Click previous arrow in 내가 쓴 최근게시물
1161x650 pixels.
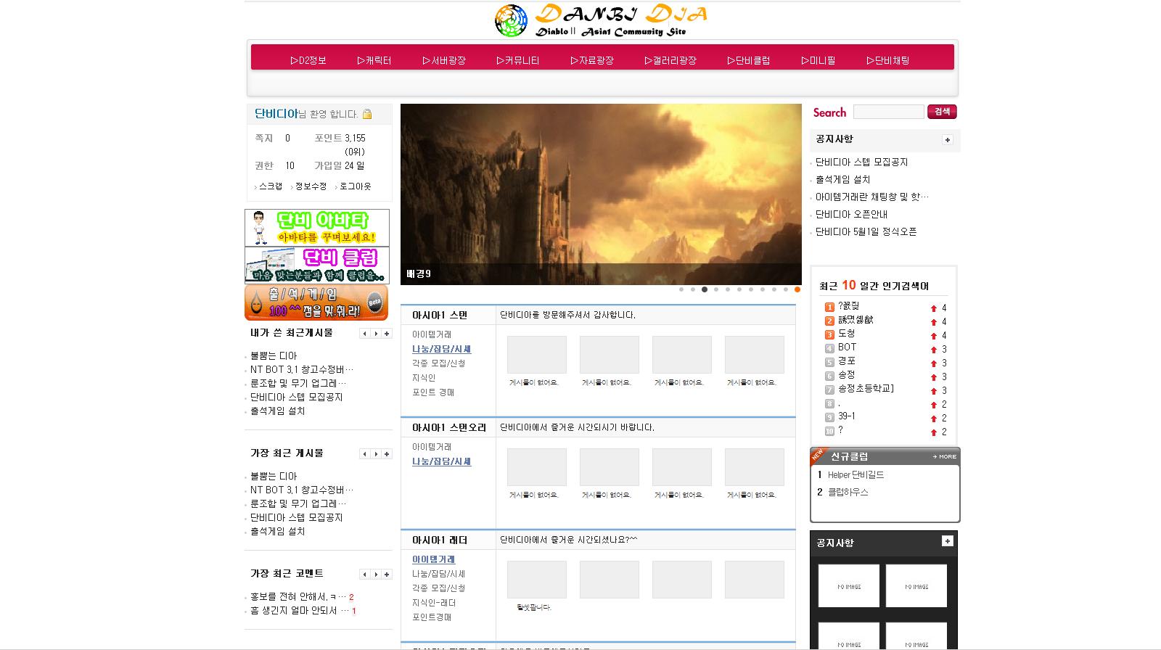365,334
